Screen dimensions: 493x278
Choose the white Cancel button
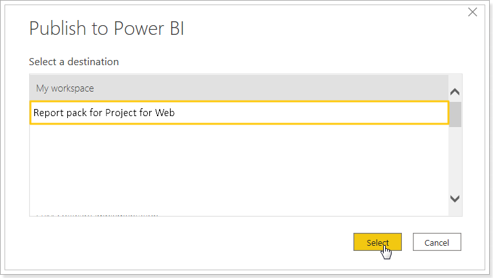pos(437,242)
